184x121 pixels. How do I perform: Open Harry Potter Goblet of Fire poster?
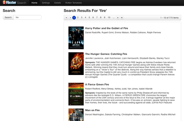tap(76, 38)
